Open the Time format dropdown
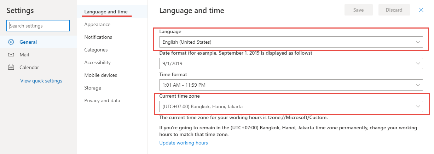Image resolution: width=434 pixels, height=154 pixels. pos(291,85)
